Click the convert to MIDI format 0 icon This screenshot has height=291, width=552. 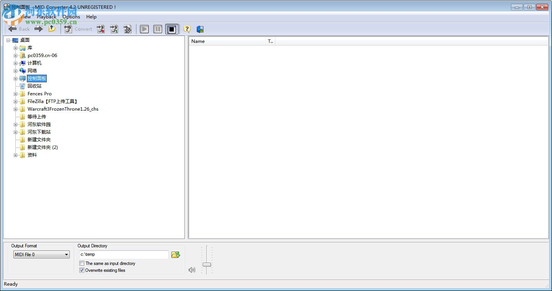[x=101, y=29]
